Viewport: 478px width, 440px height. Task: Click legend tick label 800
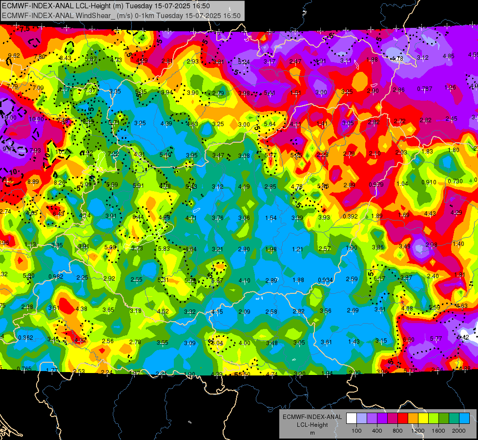(397, 431)
